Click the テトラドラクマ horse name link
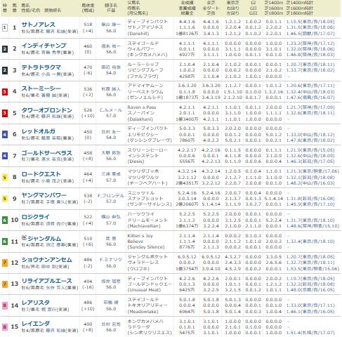342x337 pixels. tap(41, 67)
